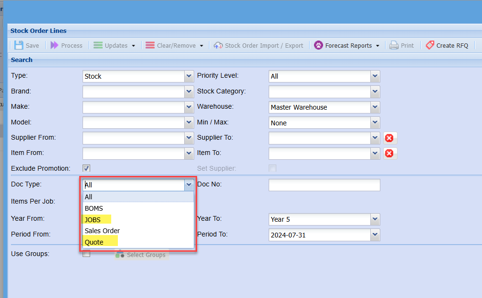Image resolution: width=482 pixels, height=298 pixels.
Task: Open the Forecast Reports menu arrow
Action: 377,46
